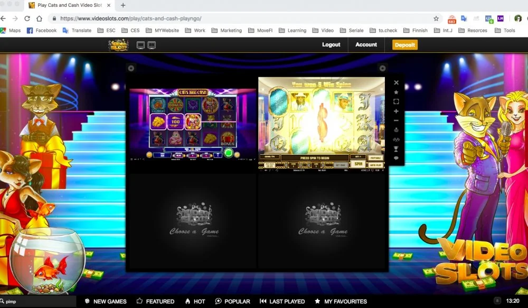Click the top-left corner circle icon of game grid

[x=131, y=68]
